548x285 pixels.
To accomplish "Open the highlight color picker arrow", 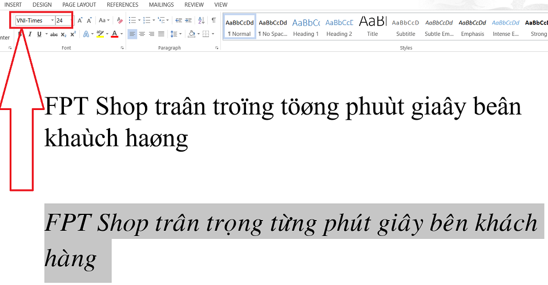I will 107,34.
